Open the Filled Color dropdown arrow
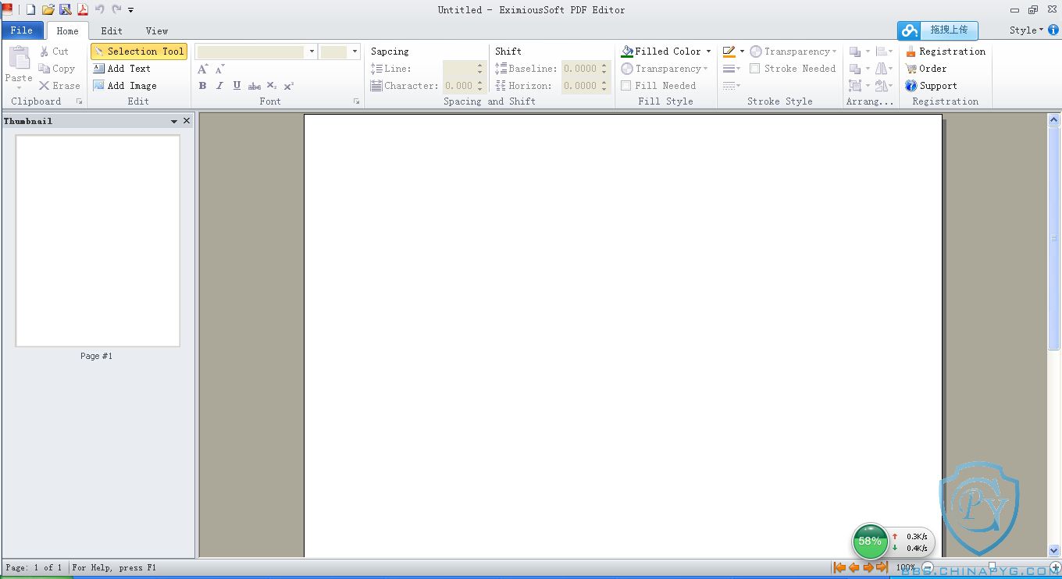Screen dimensions: 1062x579 pyautogui.click(x=709, y=52)
